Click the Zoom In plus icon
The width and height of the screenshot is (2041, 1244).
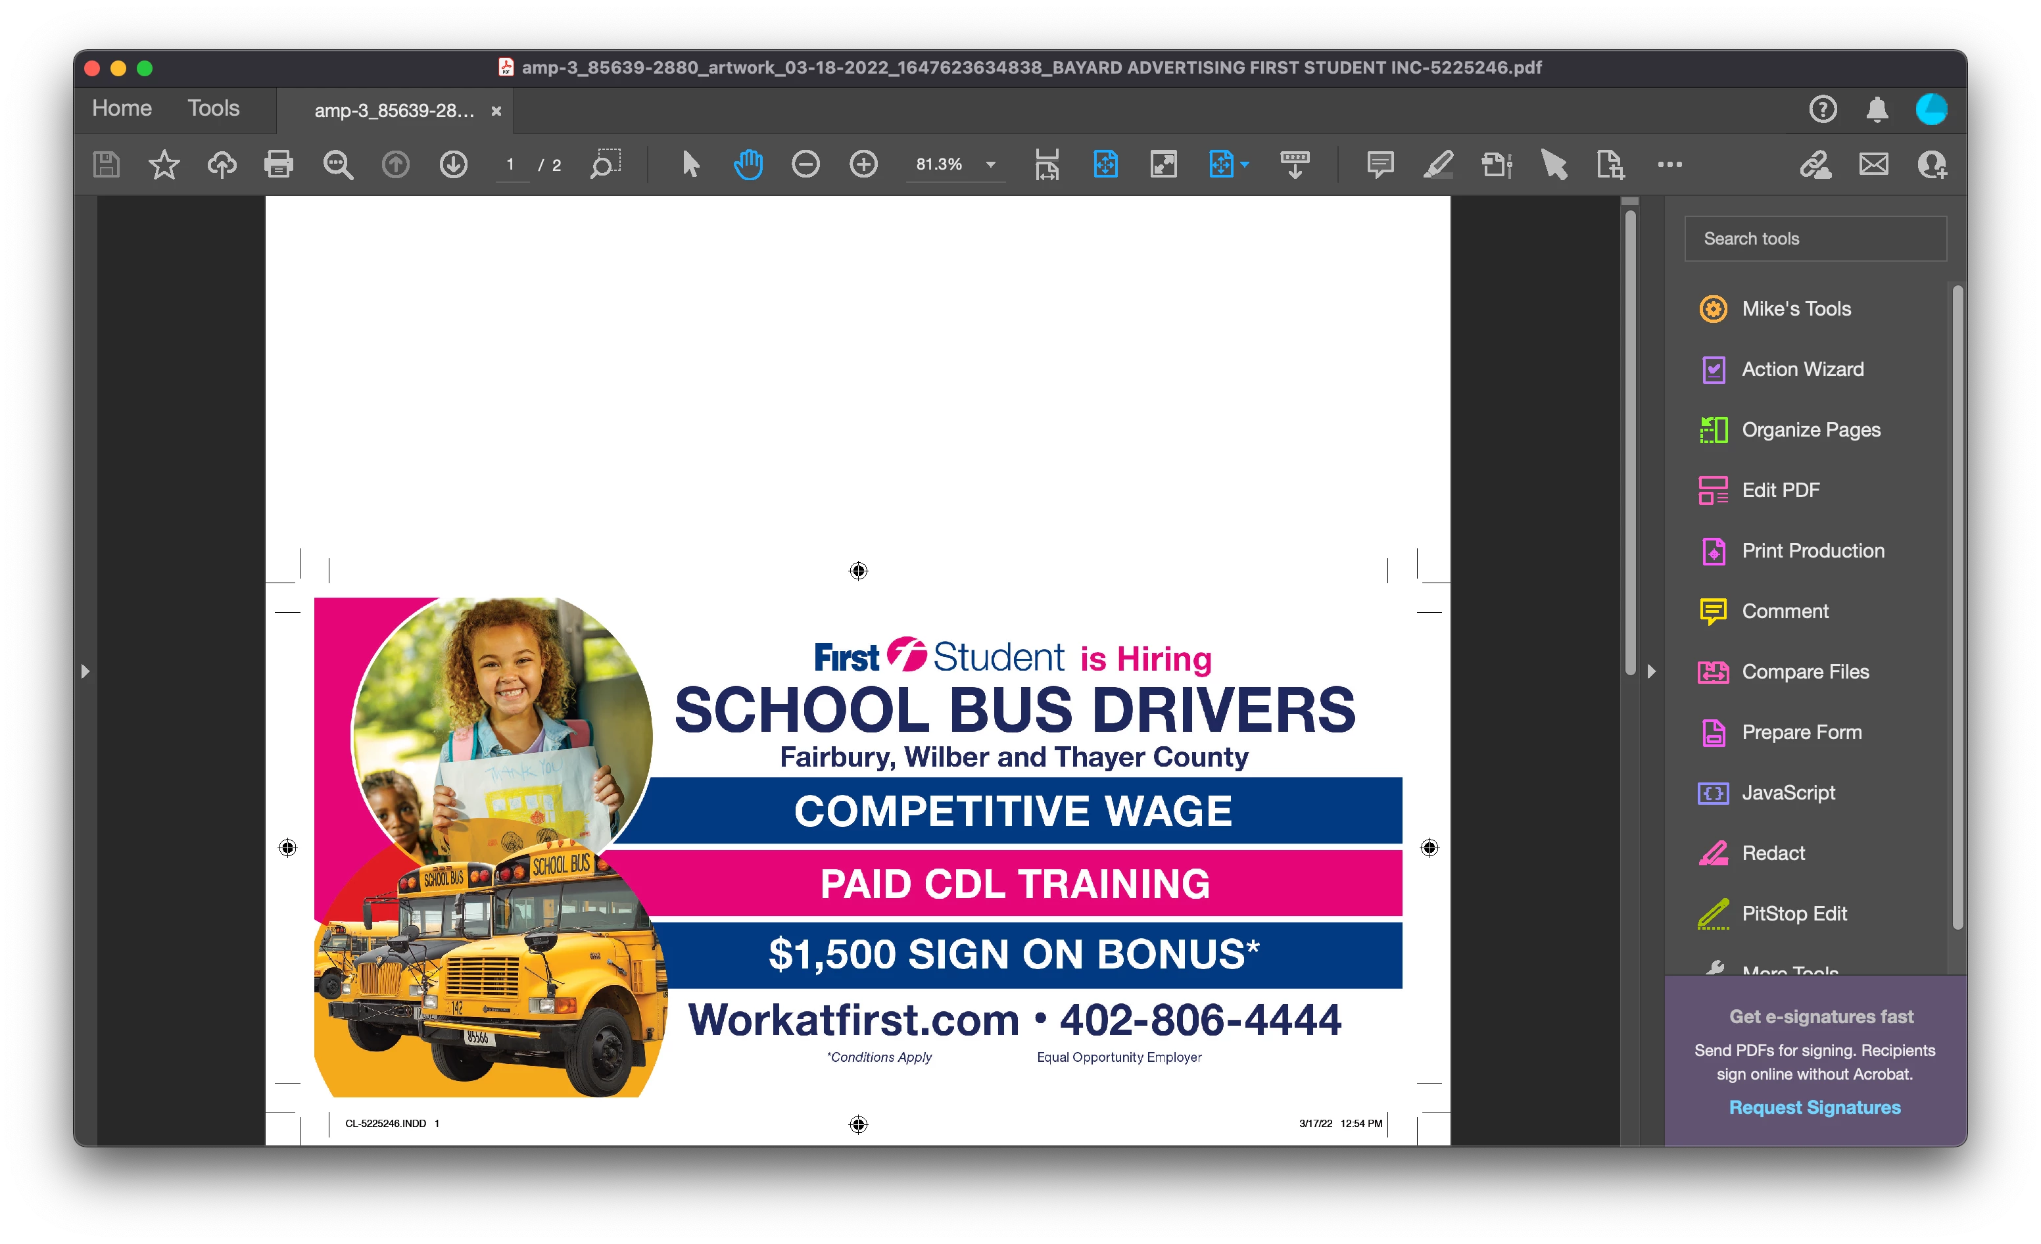click(863, 164)
